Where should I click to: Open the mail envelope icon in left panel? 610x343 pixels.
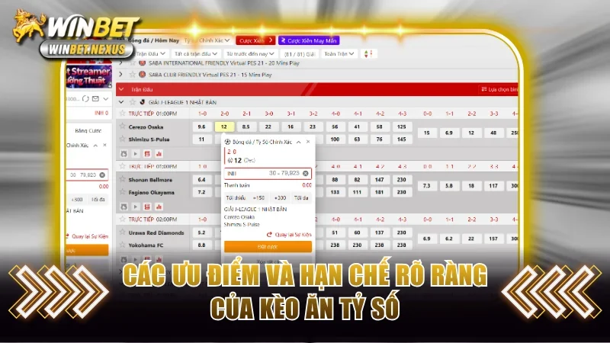pyautogui.click(x=96, y=99)
